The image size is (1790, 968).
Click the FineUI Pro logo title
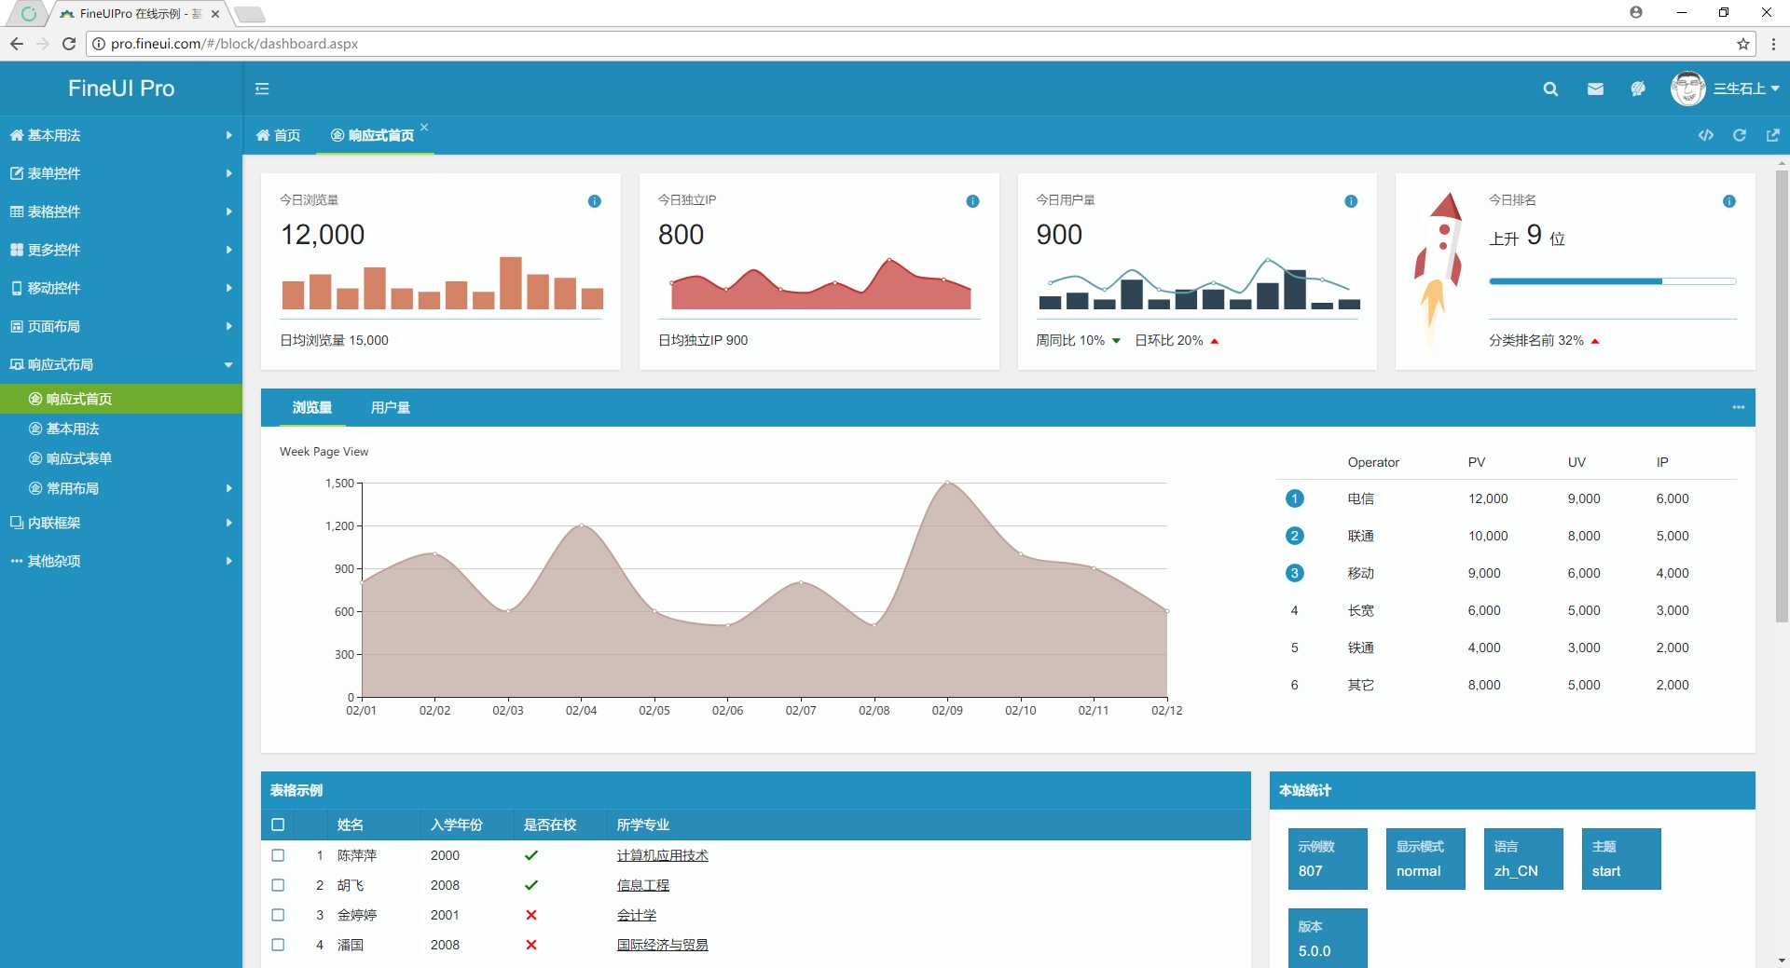(x=121, y=89)
